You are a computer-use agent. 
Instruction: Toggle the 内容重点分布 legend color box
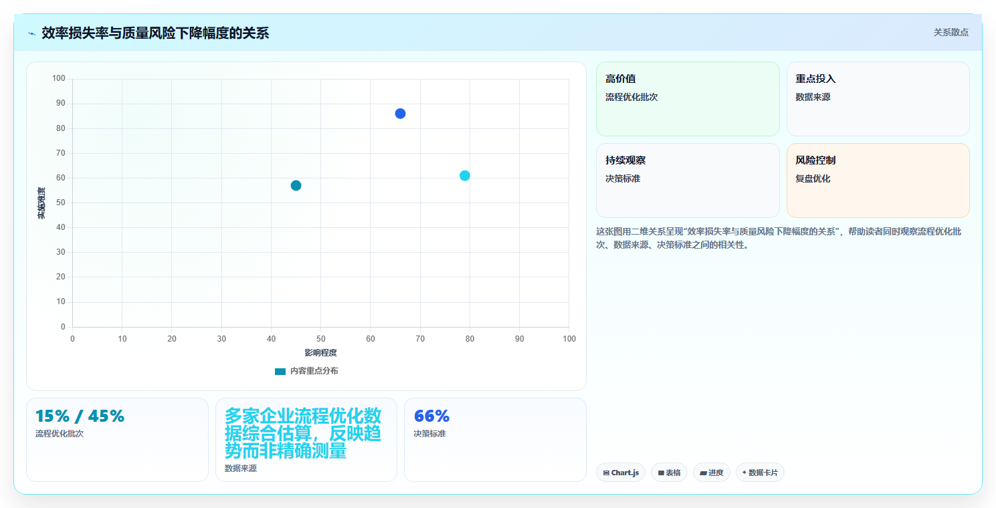coord(280,371)
